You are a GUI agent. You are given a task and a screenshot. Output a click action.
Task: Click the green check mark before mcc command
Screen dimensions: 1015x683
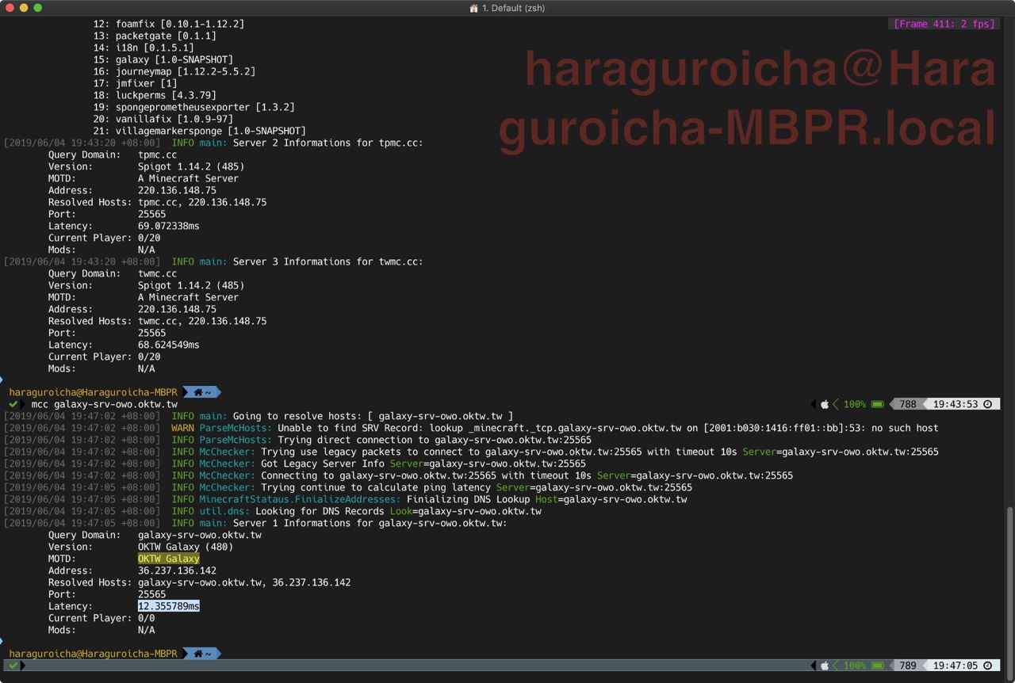pos(13,404)
